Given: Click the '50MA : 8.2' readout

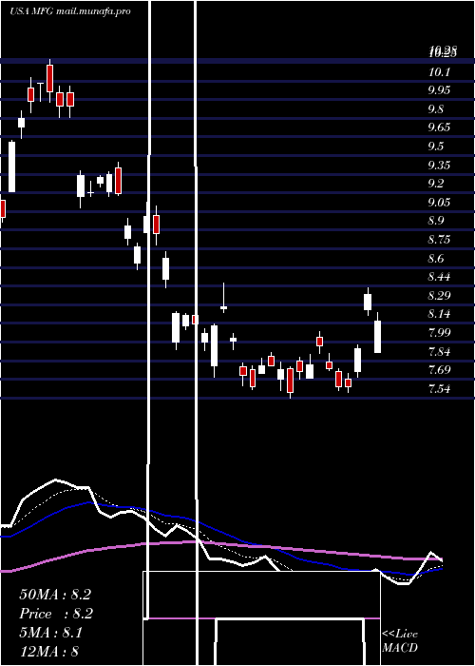Looking at the screenshot, I should coord(55,595).
